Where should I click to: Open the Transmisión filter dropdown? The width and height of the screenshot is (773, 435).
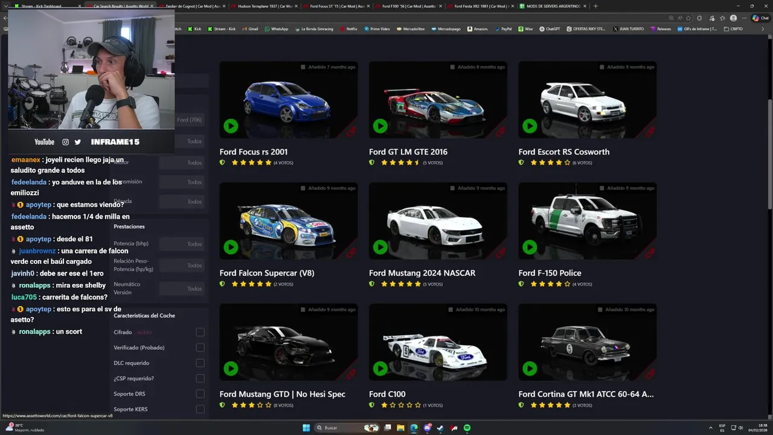[x=182, y=182]
